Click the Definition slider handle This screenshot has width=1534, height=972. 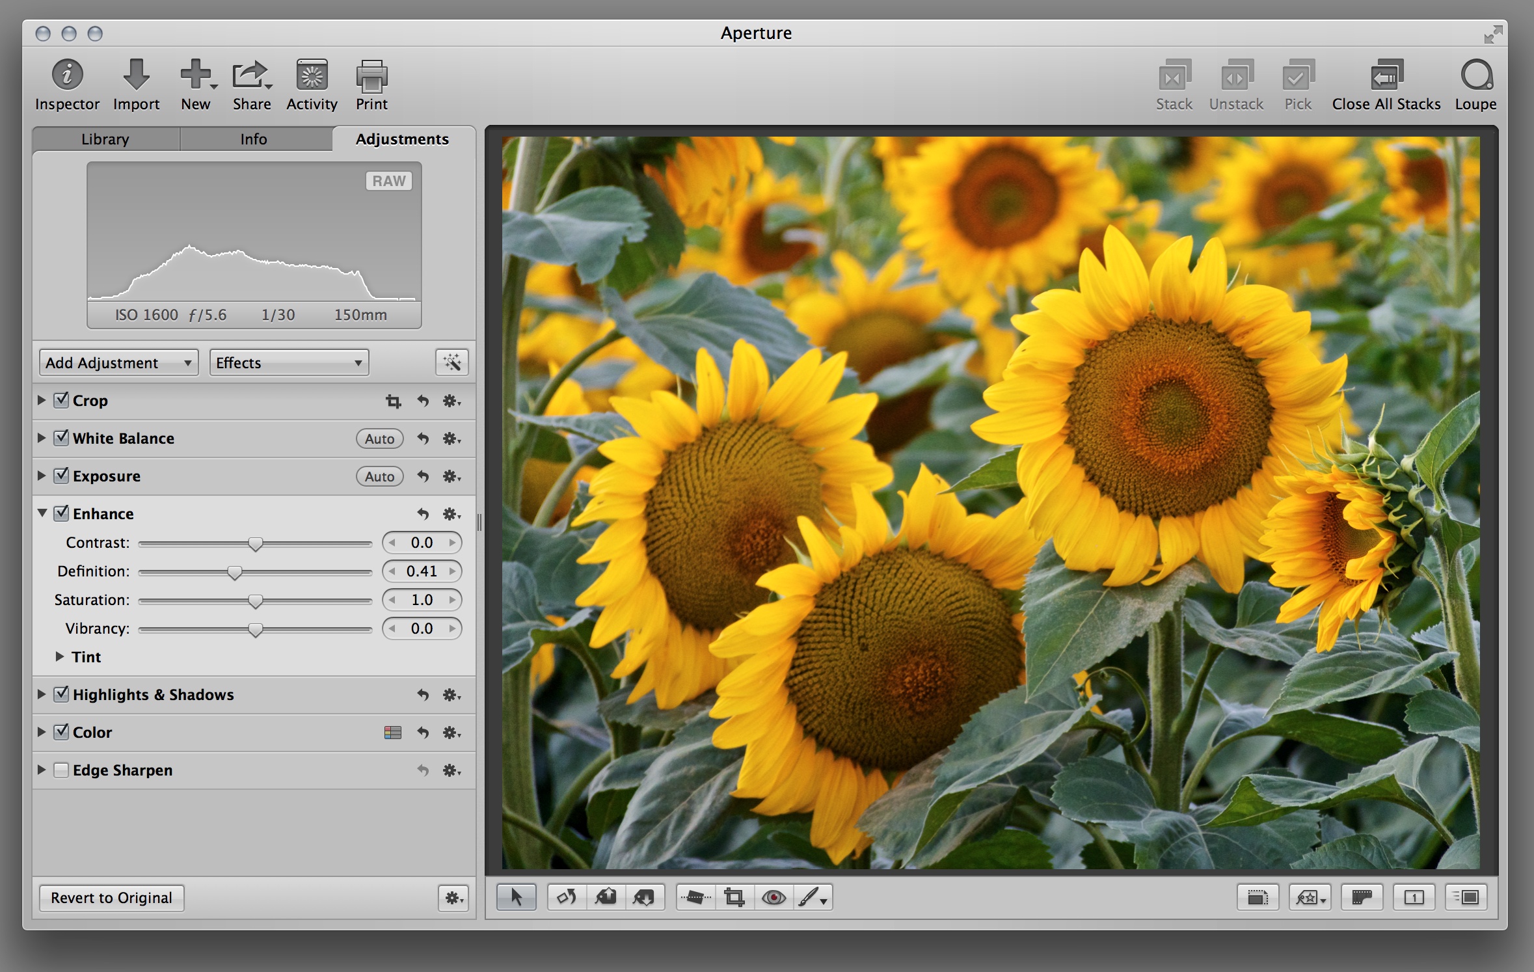coord(235,572)
